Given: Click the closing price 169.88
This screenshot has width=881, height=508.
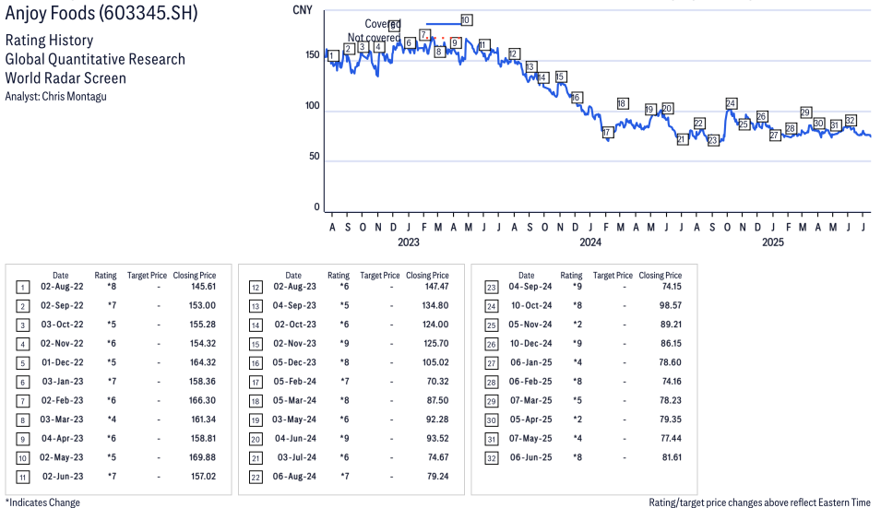Looking at the screenshot, I should point(202,457).
